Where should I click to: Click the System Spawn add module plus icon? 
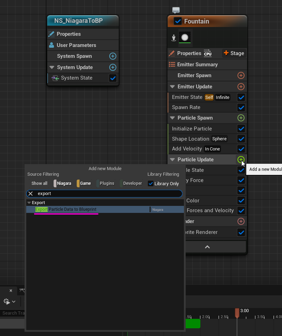[x=113, y=56]
